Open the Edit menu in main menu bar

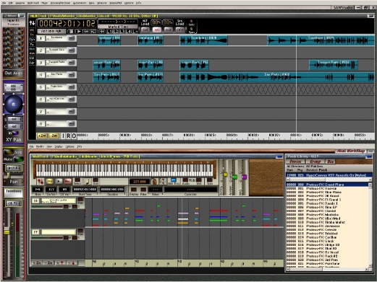click(x=11, y=3)
